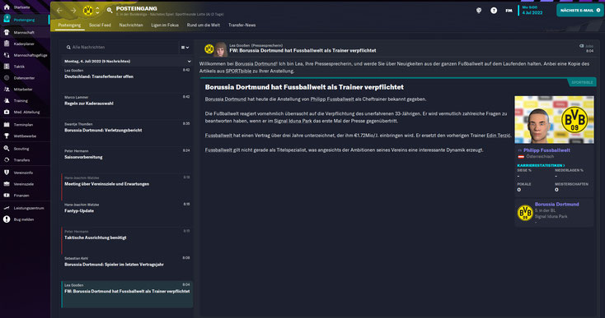Click the Nächste E-Mail button
This screenshot has width=605, height=318.
pyautogui.click(x=580, y=11)
